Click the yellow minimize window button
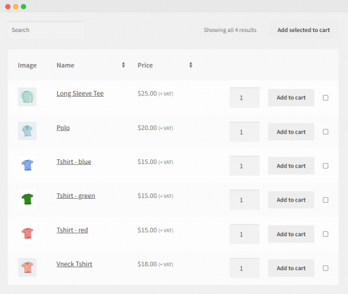 (x=16, y=7)
